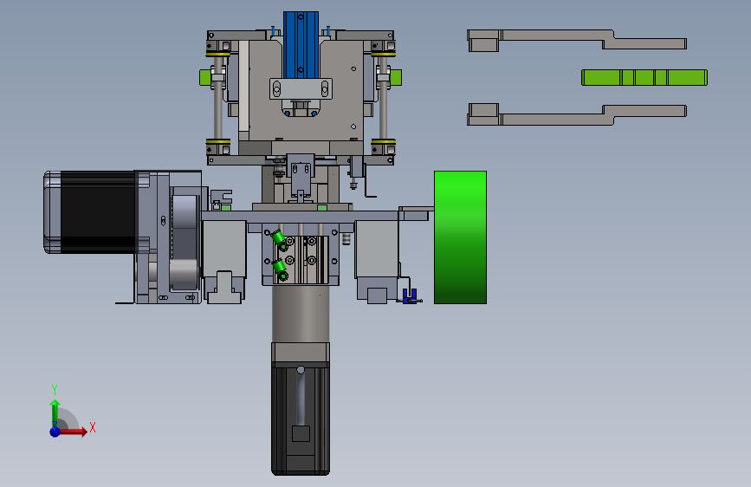The height and width of the screenshot is (487, 751).
Task: Pick the large bright green rectangular block
Action: point(460,237)
